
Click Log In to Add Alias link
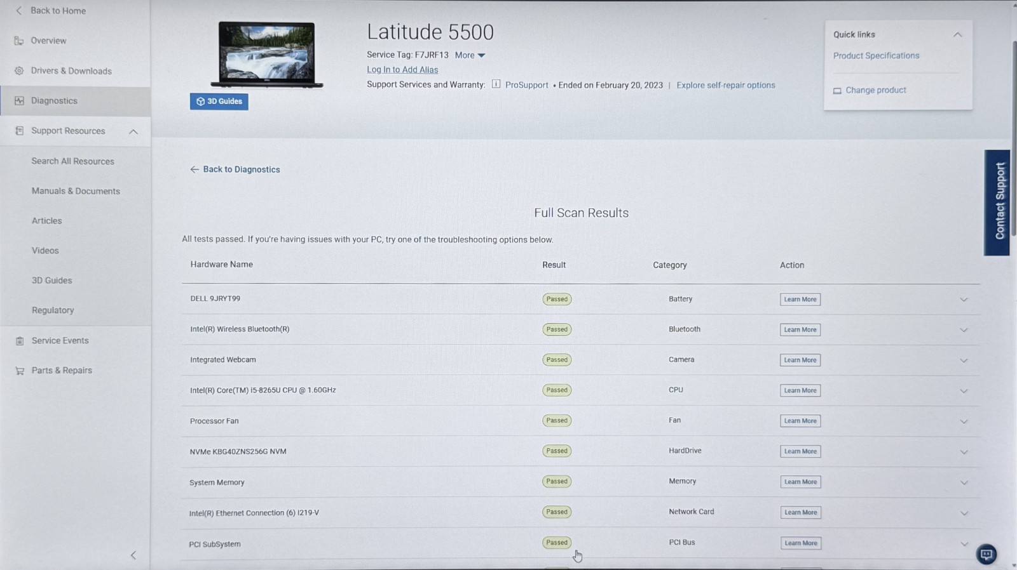402,70
